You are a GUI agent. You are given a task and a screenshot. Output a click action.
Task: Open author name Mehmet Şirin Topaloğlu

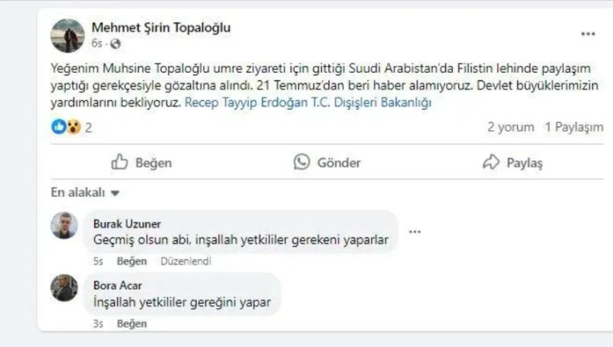161,28
